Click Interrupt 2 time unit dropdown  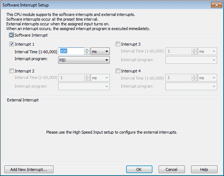tap(100, 78)
